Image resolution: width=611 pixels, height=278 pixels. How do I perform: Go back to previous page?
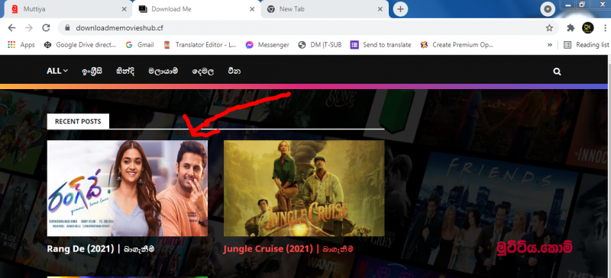(x=11, y=28)
